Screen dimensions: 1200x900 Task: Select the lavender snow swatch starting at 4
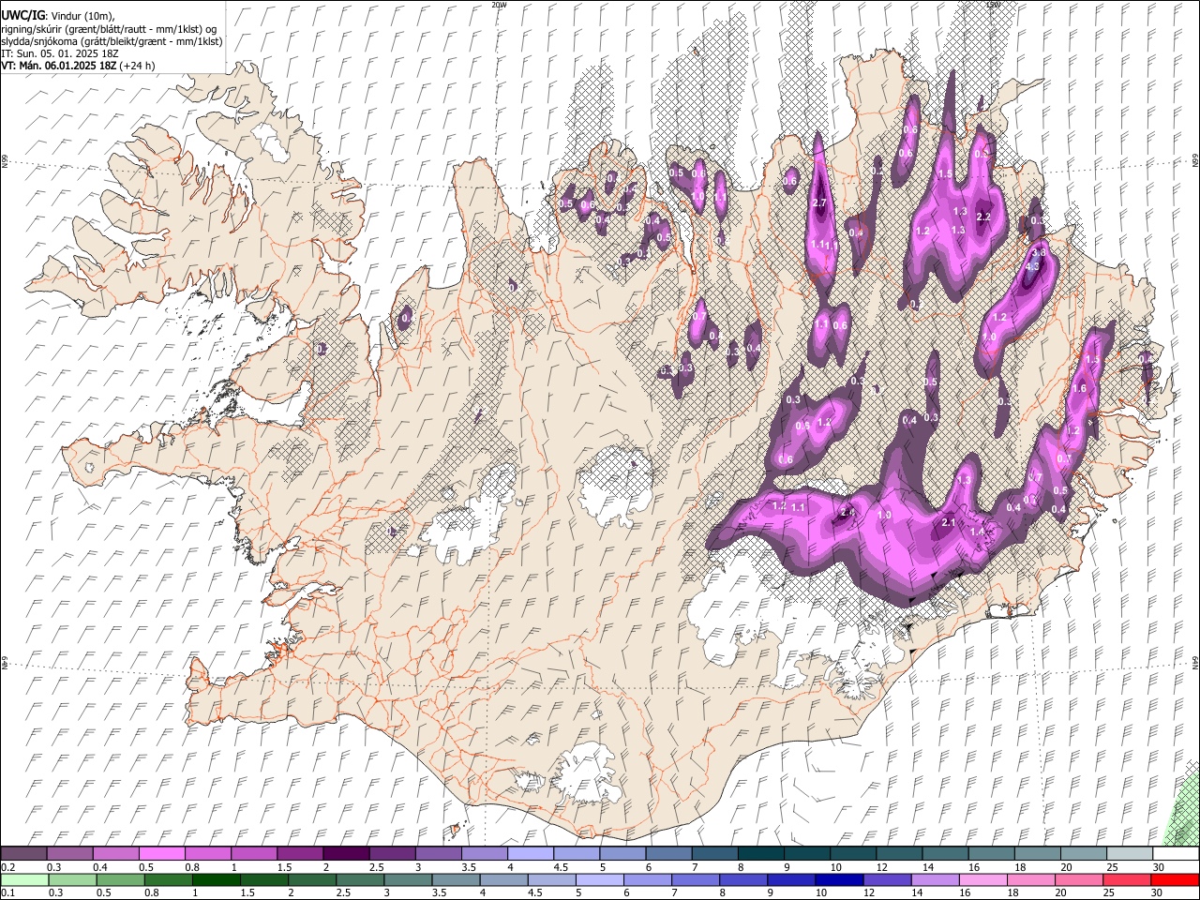pyautogui.click(x=531, y=853)
